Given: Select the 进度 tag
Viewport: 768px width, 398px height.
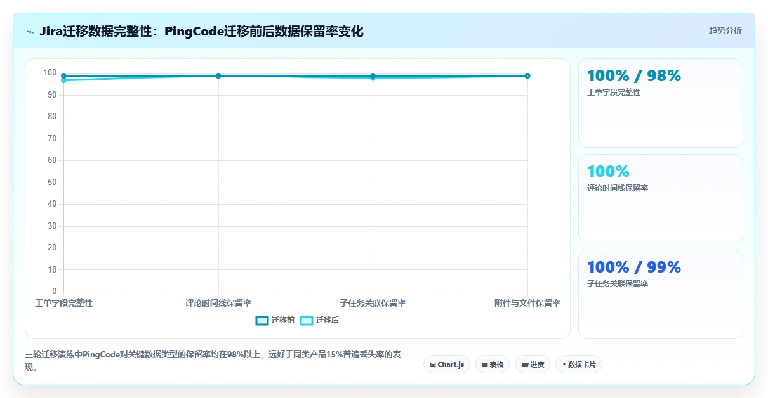Looking at the screenshot, I should (x=533, y=364).
